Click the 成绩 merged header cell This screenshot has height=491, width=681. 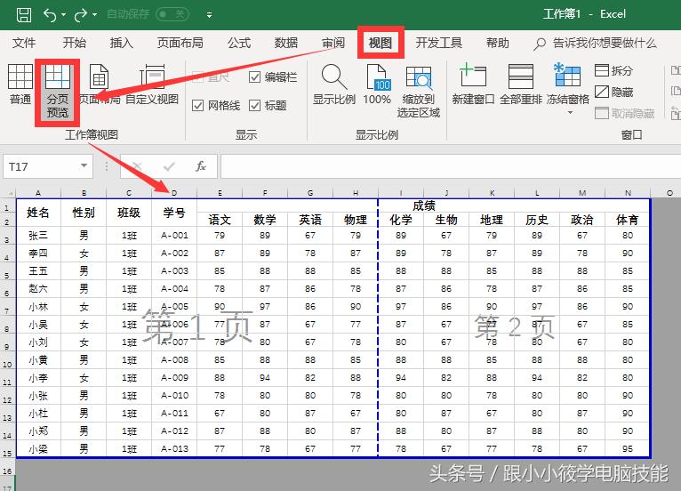(x=423, y=205)
